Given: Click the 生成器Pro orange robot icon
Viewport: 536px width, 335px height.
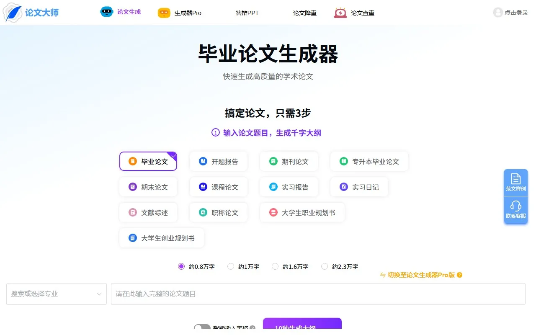Looking at the screenshot, I should tap(164, 13).
